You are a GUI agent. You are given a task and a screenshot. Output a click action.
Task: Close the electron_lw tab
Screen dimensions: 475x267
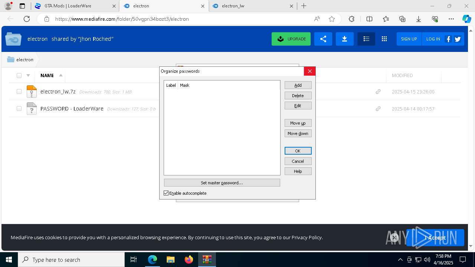(291, 6)
